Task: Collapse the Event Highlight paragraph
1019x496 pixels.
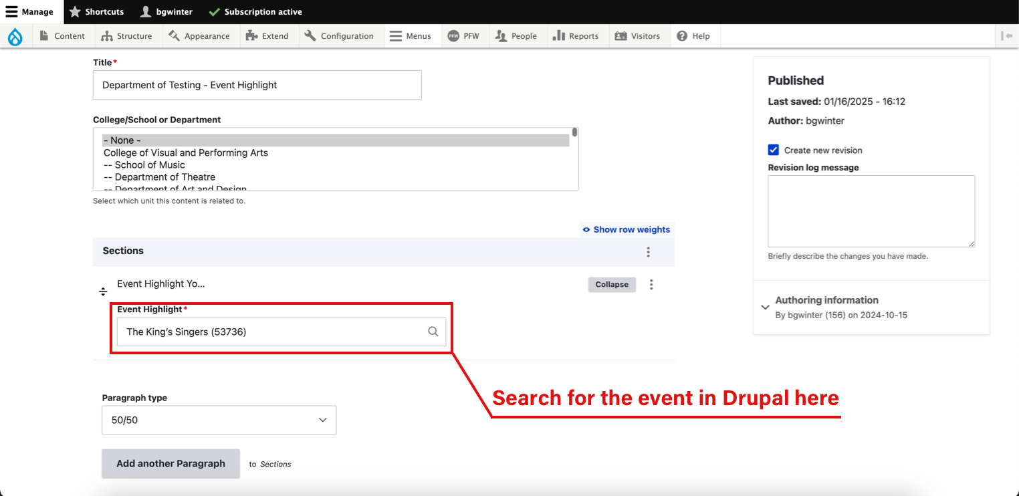Action: point(612,284)
